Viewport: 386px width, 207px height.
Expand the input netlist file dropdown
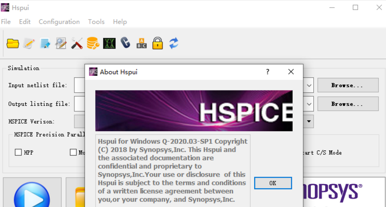click(x=309, y=85)
